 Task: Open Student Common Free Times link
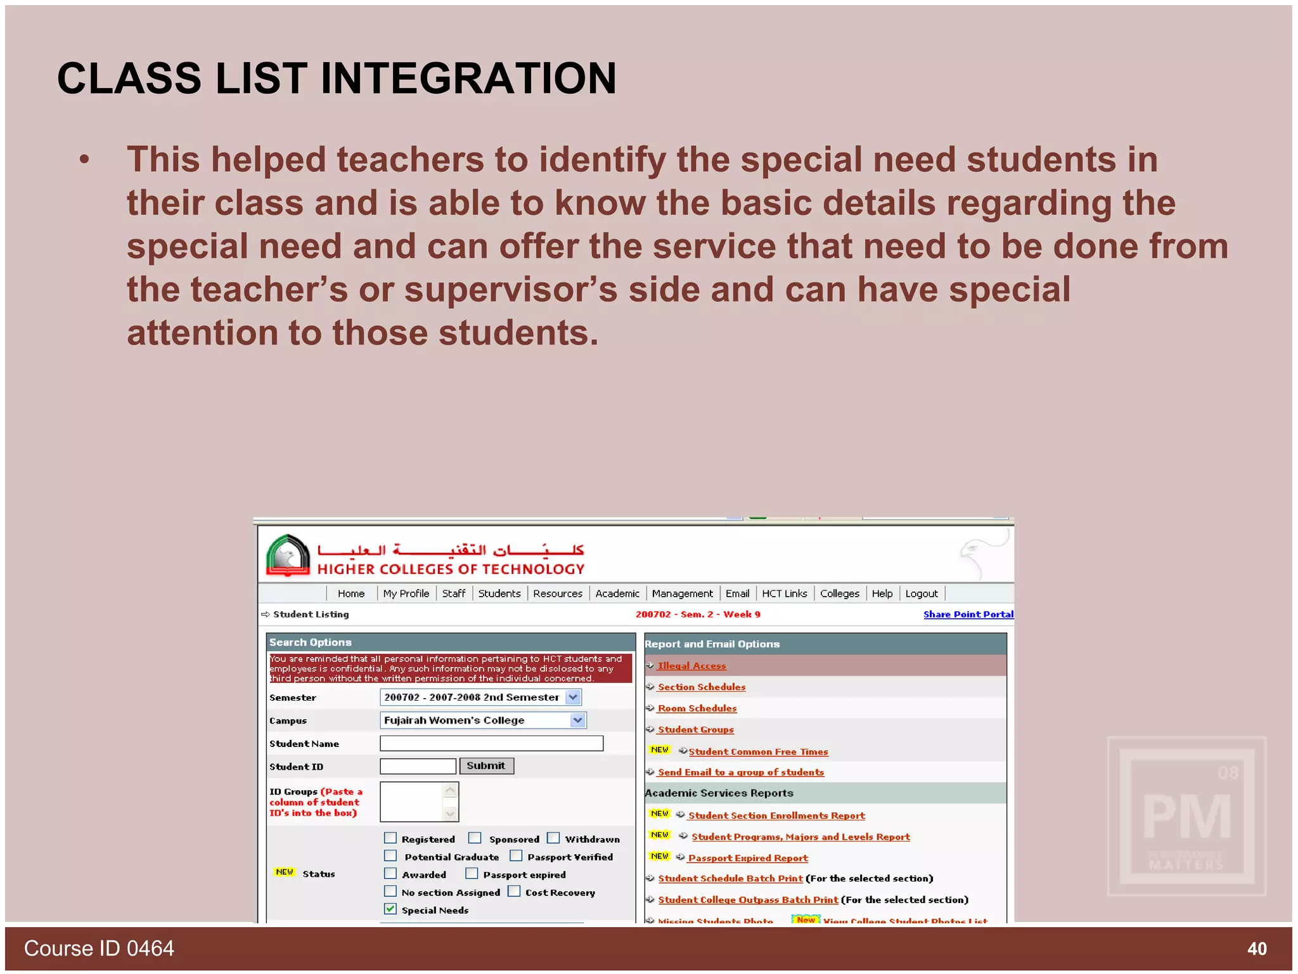(x=759, y=751)
